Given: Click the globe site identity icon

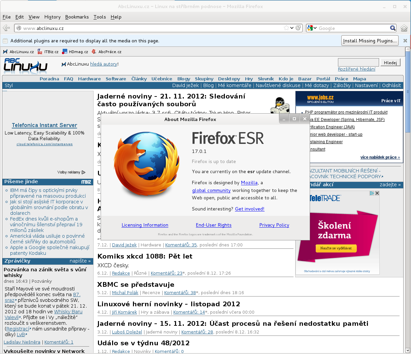Looking at the screenshot, I should tap(19, 28).
